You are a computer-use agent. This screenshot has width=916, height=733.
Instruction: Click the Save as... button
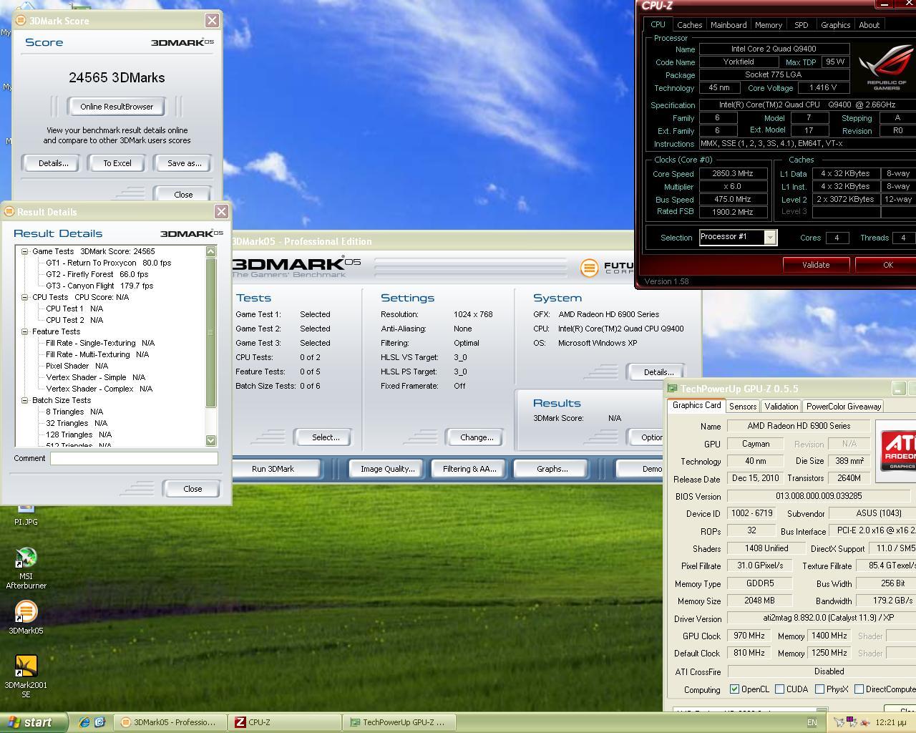pos(184,163)
